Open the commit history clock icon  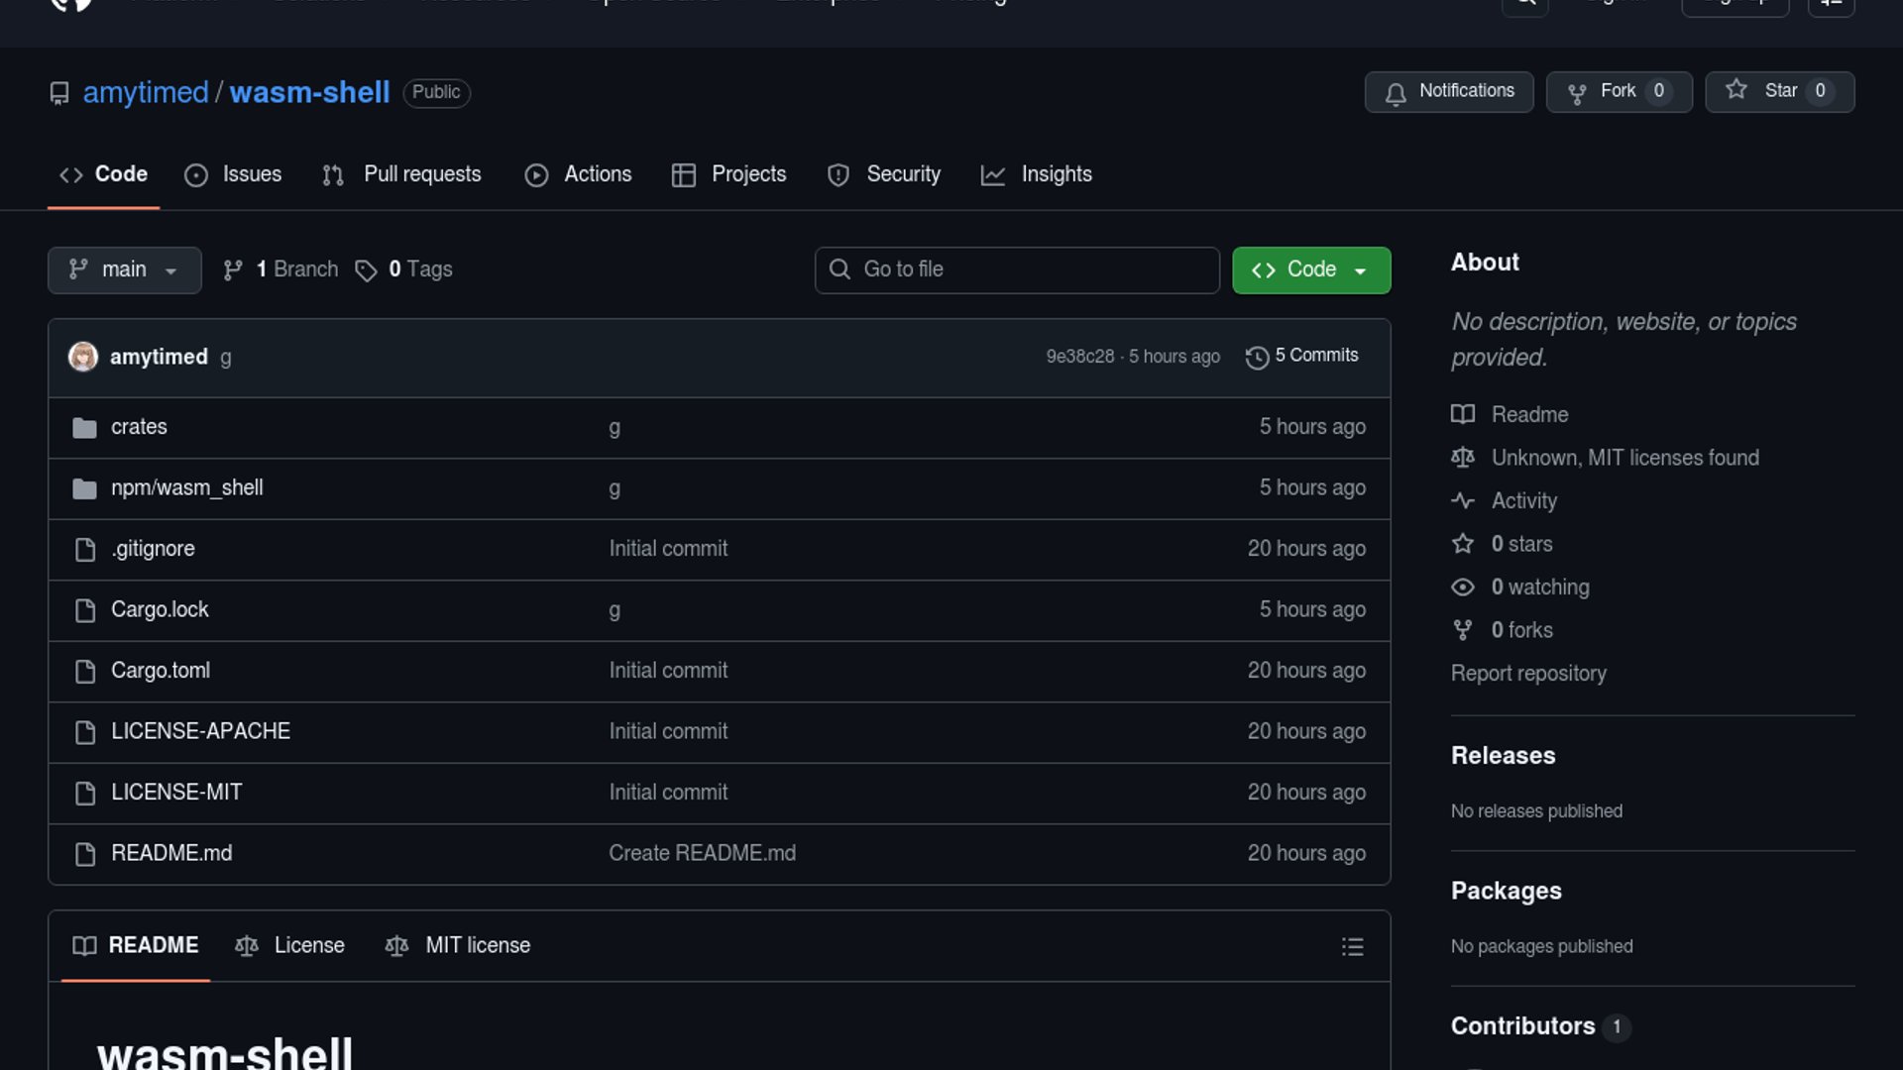tap(1257, 358)
